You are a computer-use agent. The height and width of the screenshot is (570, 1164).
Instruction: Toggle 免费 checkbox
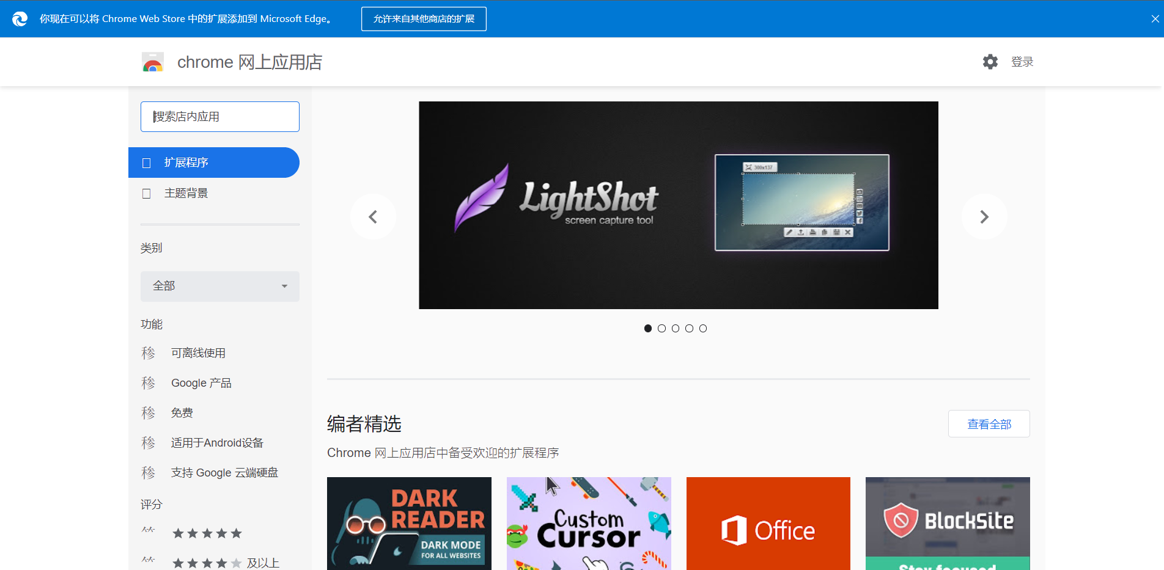point(149,413)
